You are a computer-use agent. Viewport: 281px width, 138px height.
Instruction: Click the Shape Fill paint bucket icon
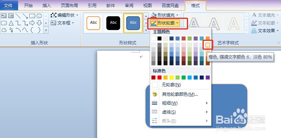pos(154,15)
